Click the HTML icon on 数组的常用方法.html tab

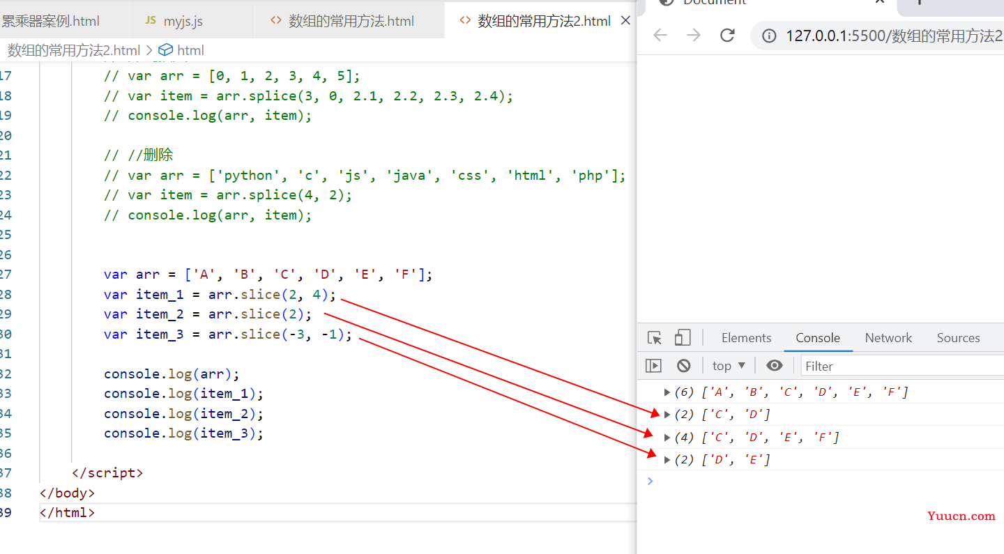pos(276,21)
